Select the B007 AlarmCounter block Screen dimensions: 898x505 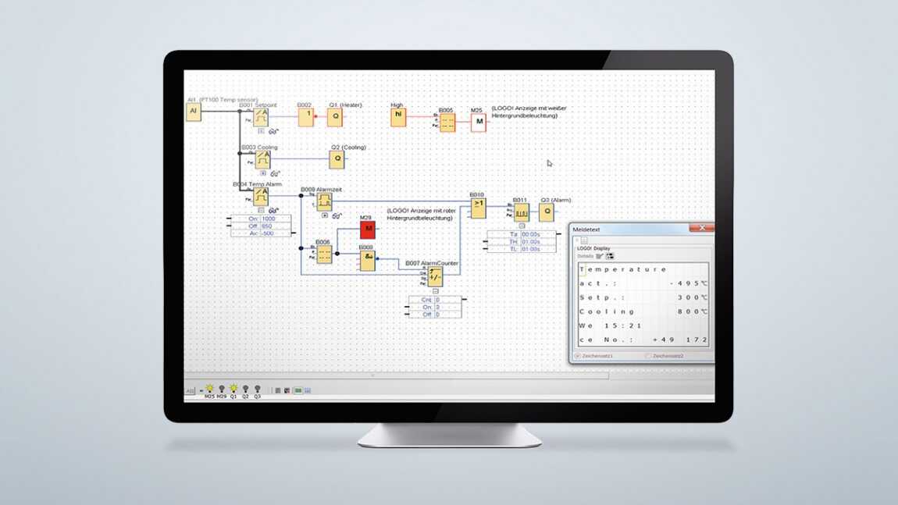click(x=435, y=276)
